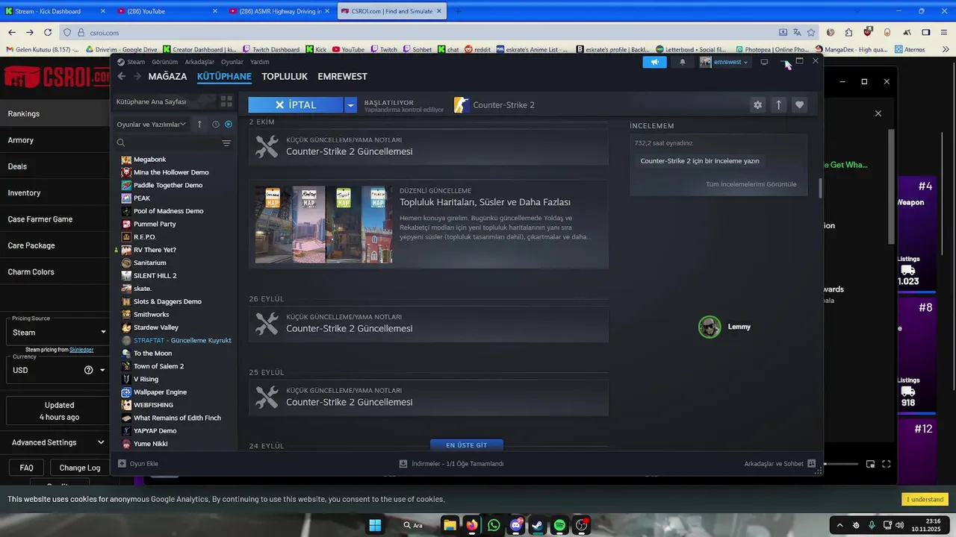The image size is (956, 537).
Task: Switch library to collections grid view
Action: (x=226, y=101)
